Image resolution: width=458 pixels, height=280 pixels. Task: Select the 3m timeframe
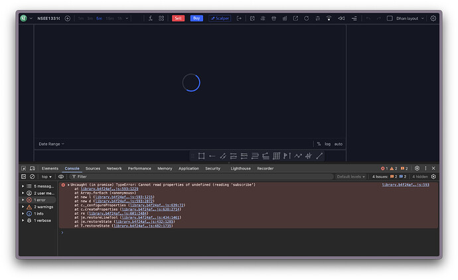[x=90, y=19]
